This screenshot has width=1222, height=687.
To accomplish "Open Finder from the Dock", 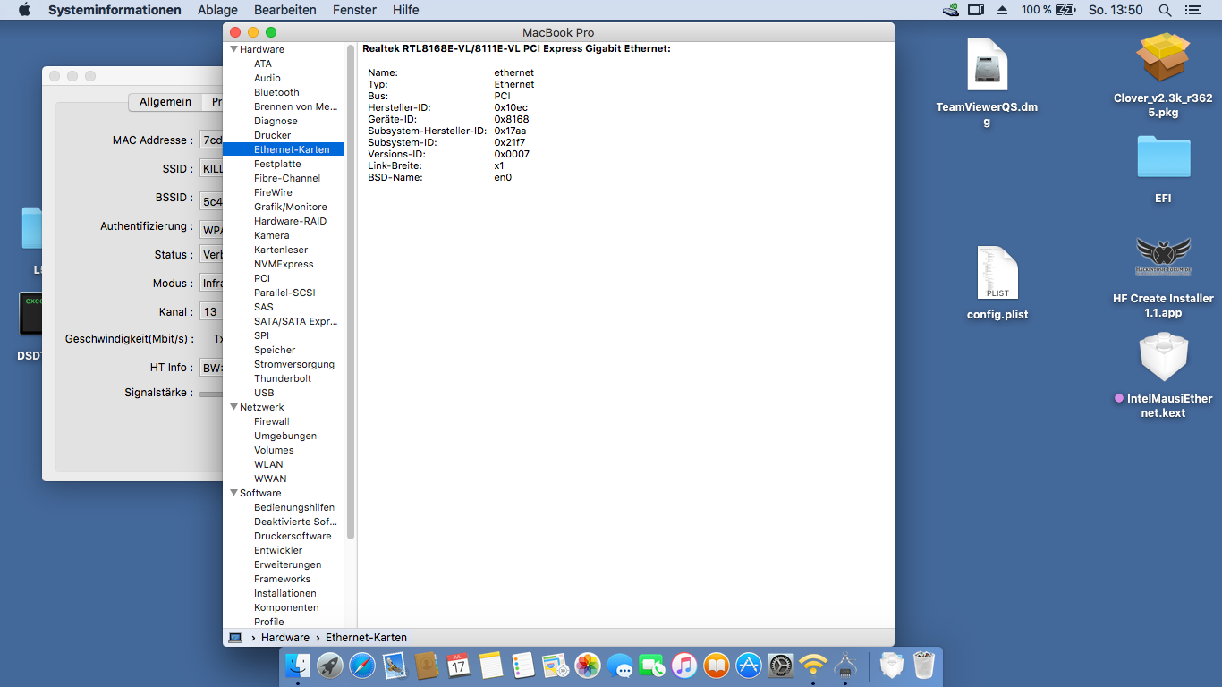I will pos(298,666).
